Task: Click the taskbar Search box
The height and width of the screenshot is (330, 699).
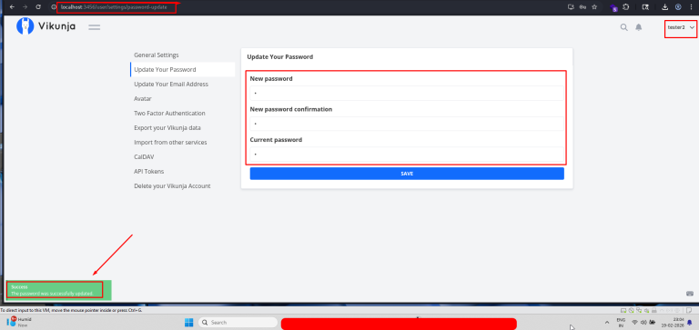Action: tap(238, 322)
